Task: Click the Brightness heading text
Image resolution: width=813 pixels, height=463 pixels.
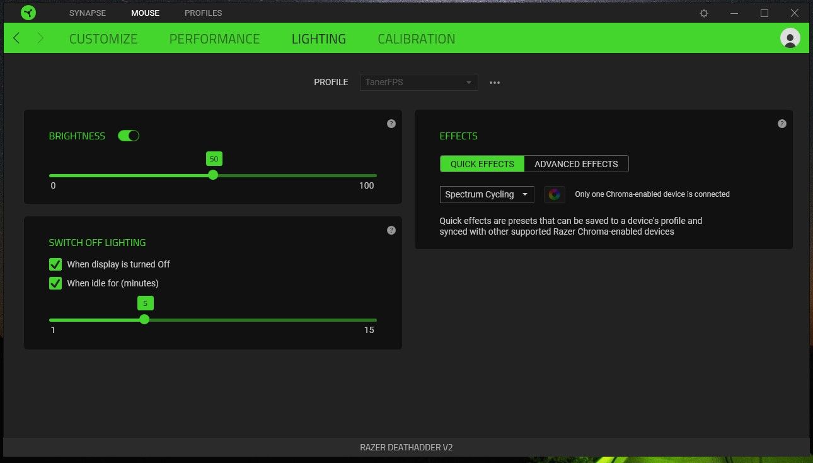Action: [x=77, y=136]
